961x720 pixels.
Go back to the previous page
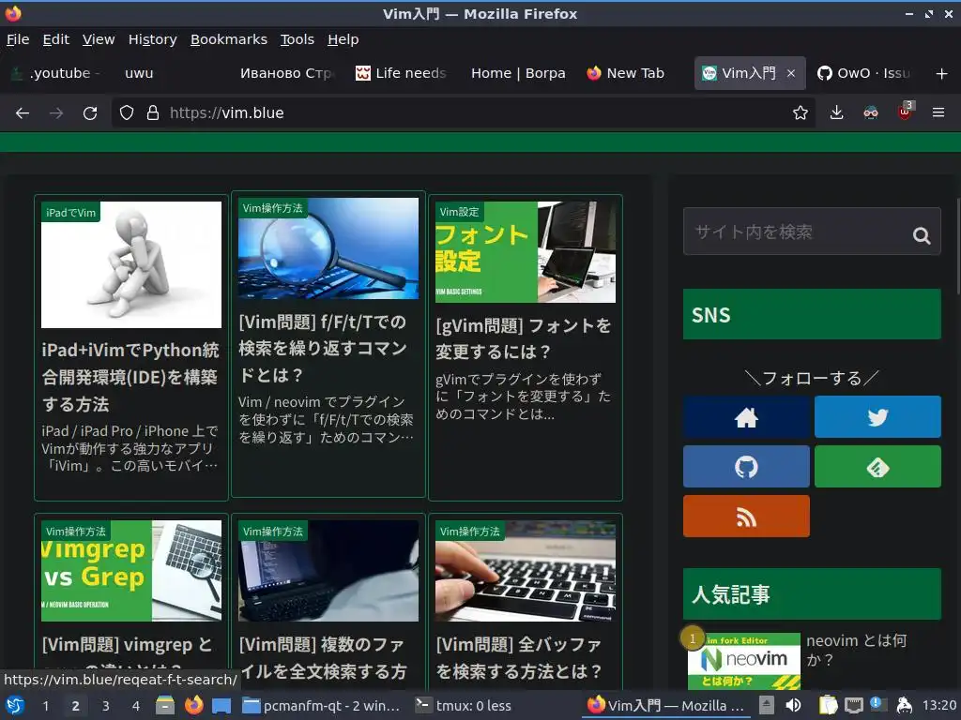point(23,112)
